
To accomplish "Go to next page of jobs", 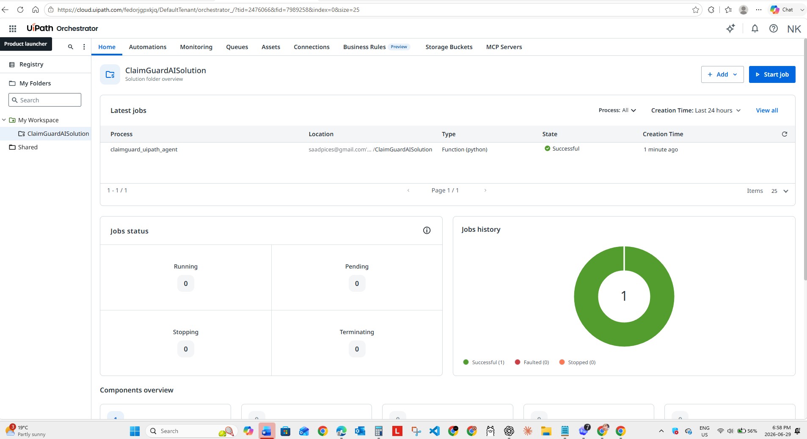I will click(485, 190).
